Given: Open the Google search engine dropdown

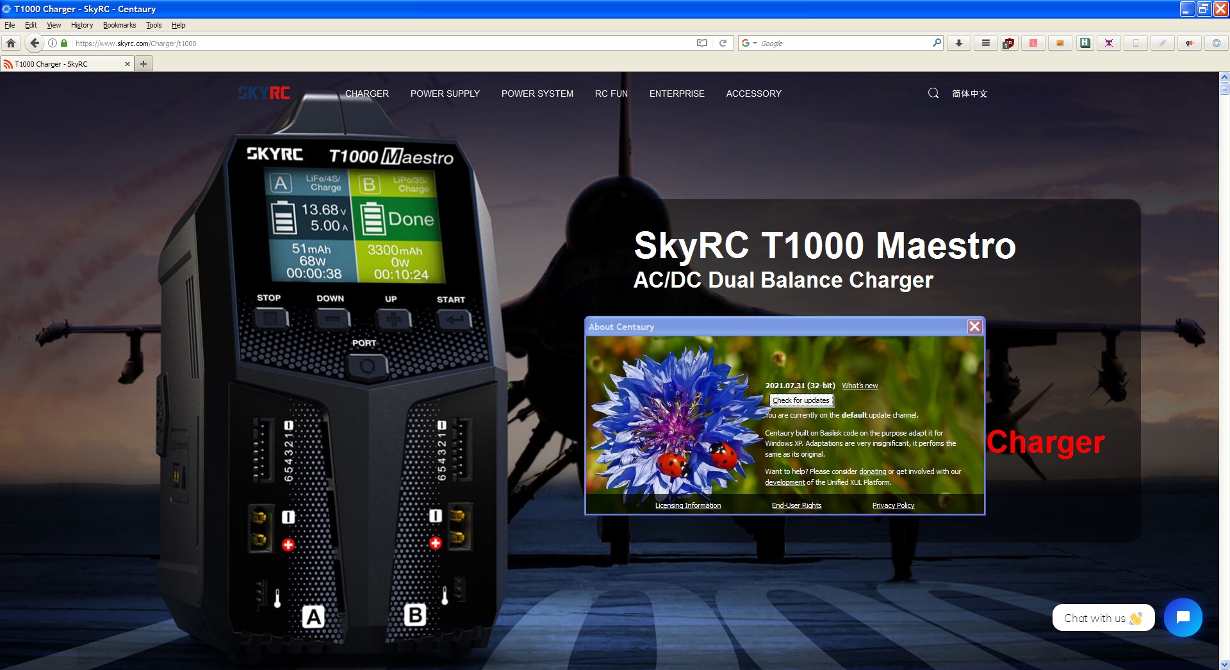Looking at the screenshot, I should (748, 43).
